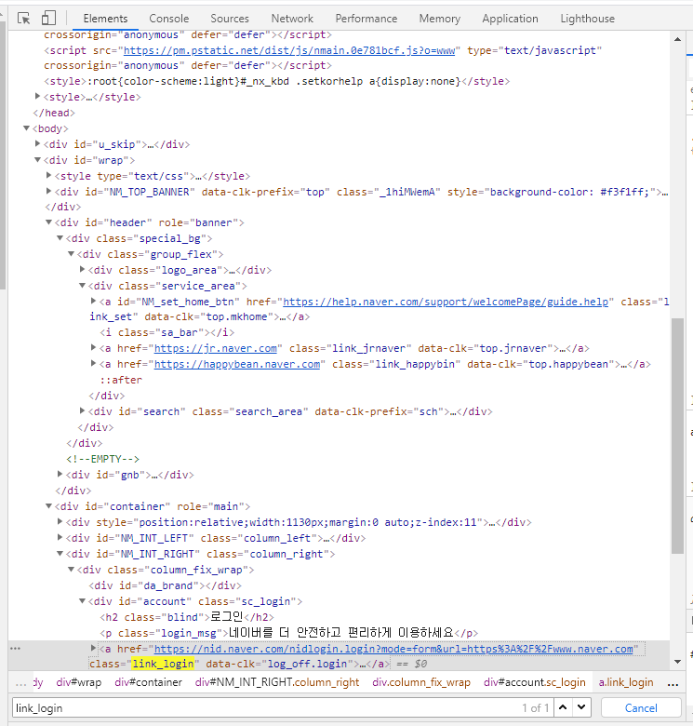Collapse the div id container node

(48, 505)
